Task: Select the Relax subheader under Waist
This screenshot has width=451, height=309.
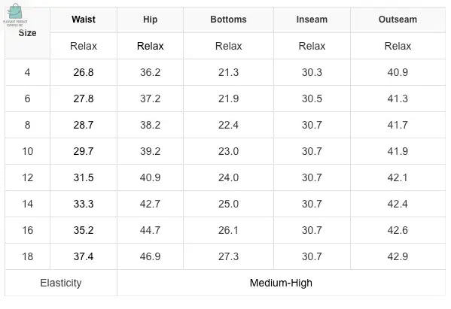Action: (x=84, y=46)
